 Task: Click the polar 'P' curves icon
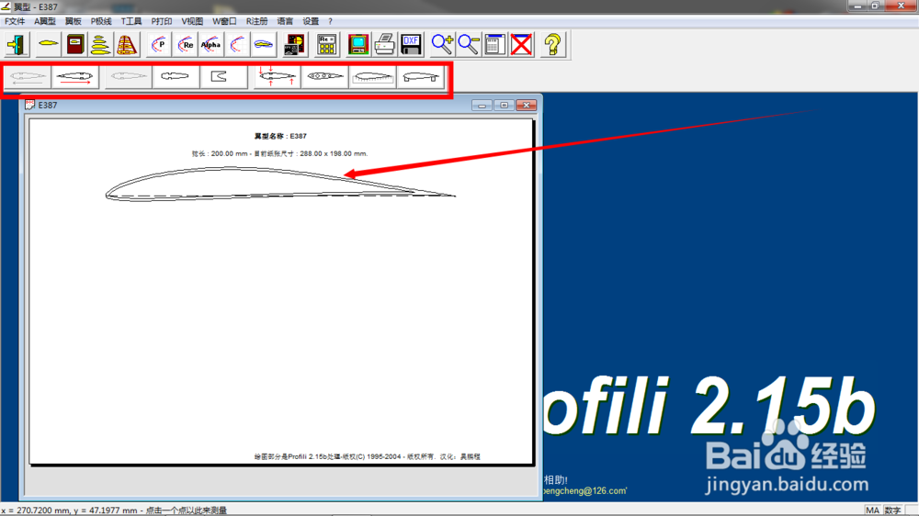click(x=158, y=44)
